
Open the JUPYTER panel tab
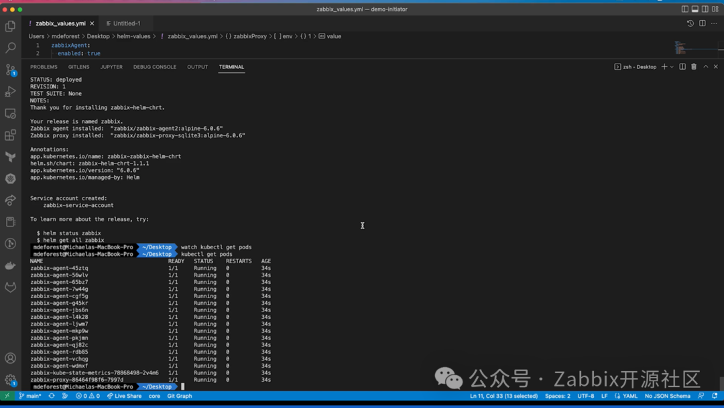tap(111, 67)
